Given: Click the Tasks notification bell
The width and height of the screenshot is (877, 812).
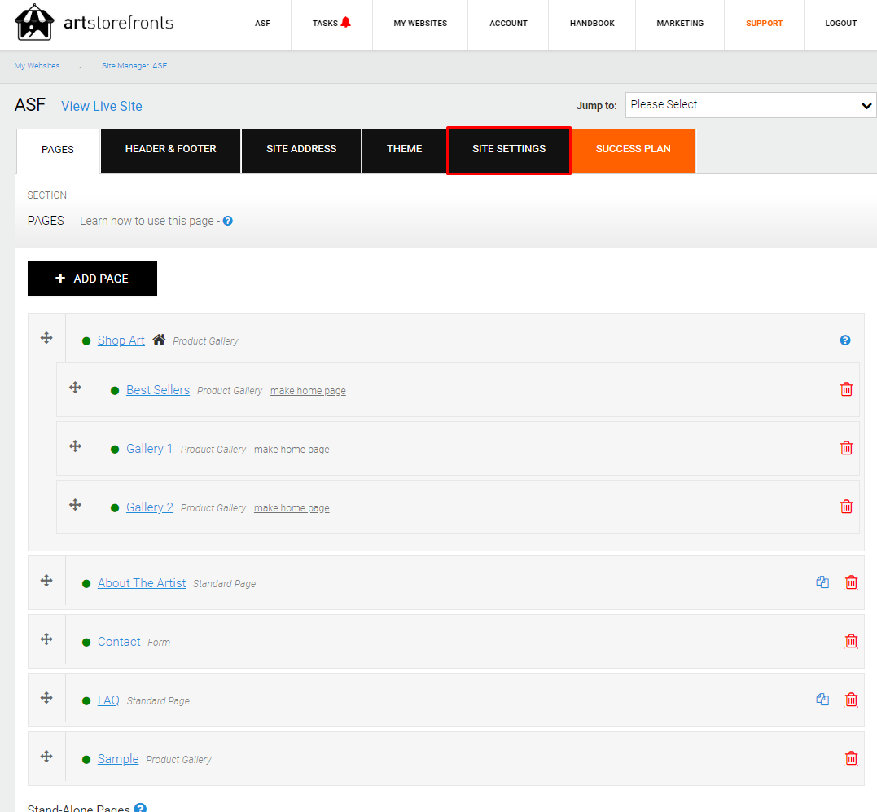Looking at the screenshot, I should click(x=345, y=23).
